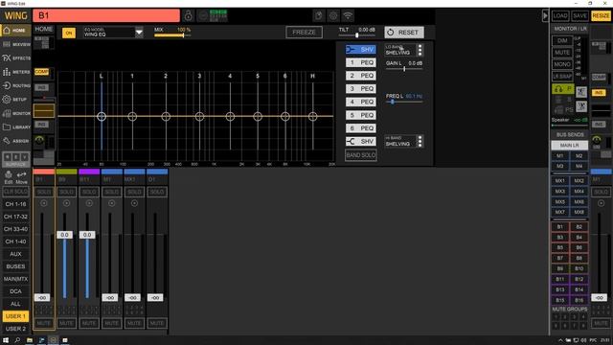Click the RESET button
The height and width of the screenshot is (345, 613).
click(x=404, y=33)
